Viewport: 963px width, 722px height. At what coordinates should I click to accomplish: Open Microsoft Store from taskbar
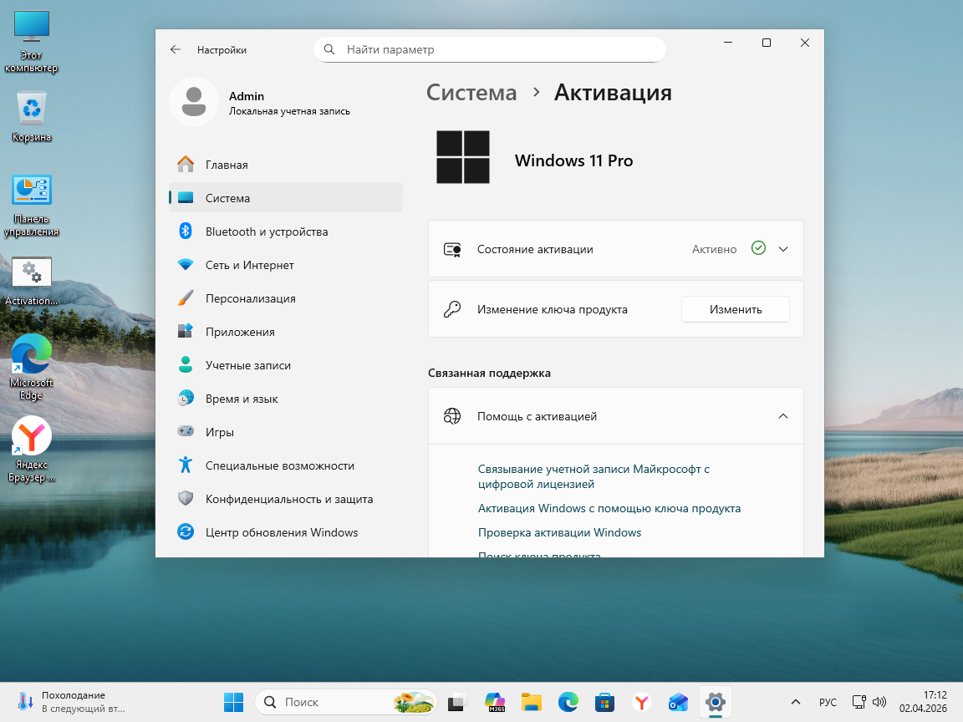coord(604,702)
